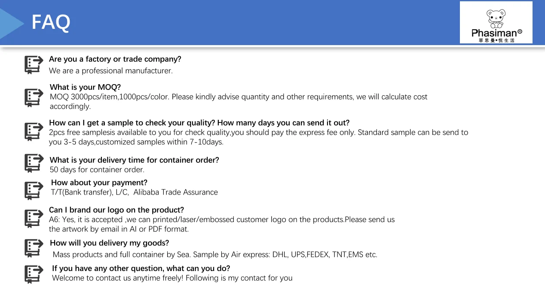Click the 'Can I brand our logo on the product?' question
The height and width of the screenshot is (305, 545).
pos(116,210)
